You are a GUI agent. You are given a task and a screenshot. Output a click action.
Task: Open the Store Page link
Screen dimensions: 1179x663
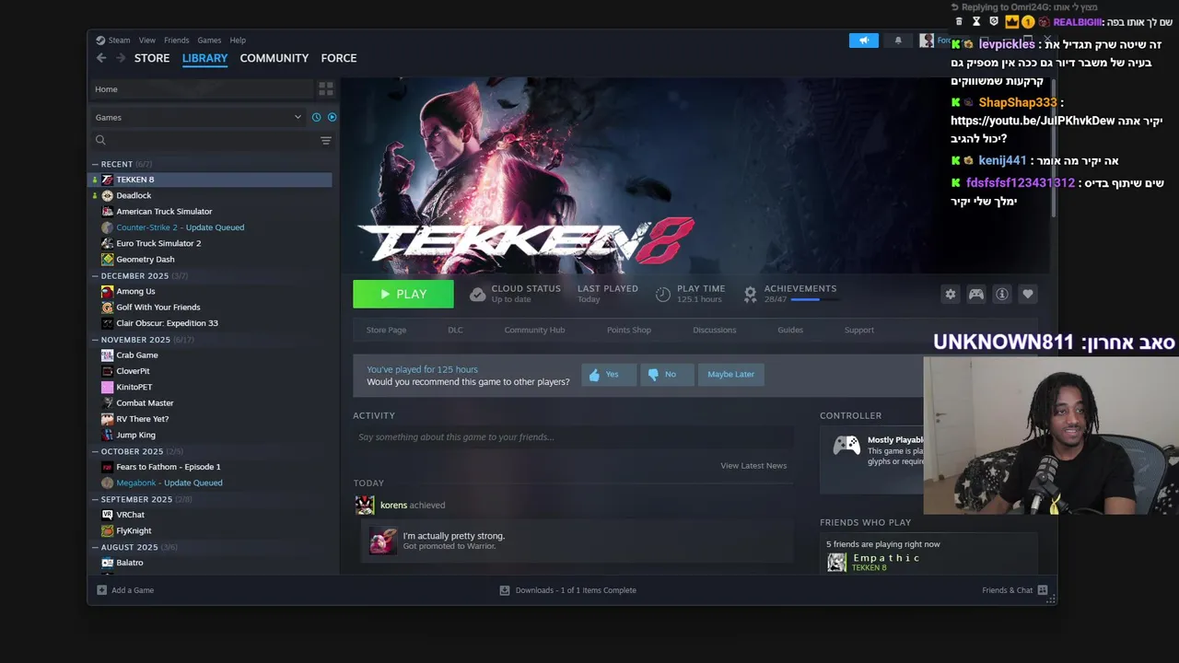(x=386, y=330)
